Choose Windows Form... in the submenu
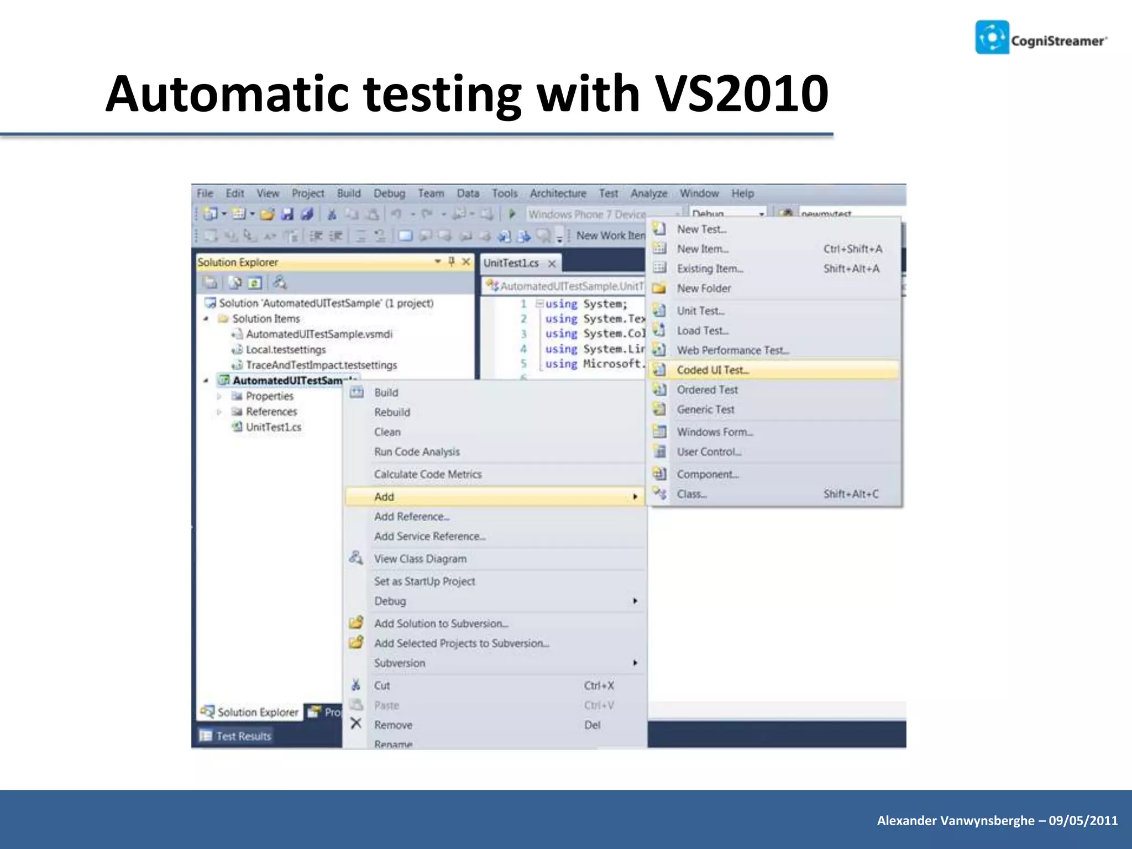This screenshot has height=849, width=1132. pos(773,432)
